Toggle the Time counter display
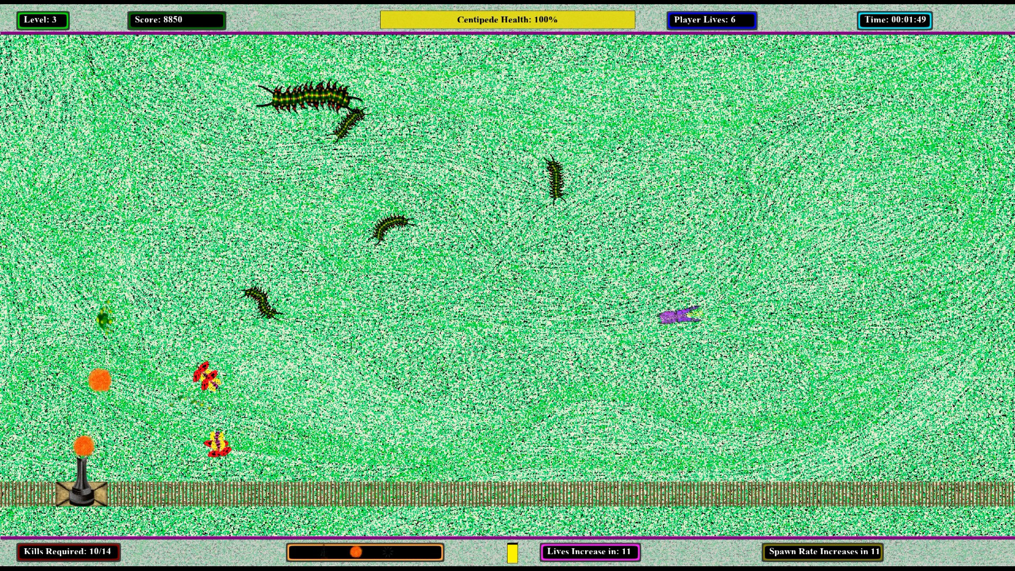1015x571 pixels. [894, 20]
